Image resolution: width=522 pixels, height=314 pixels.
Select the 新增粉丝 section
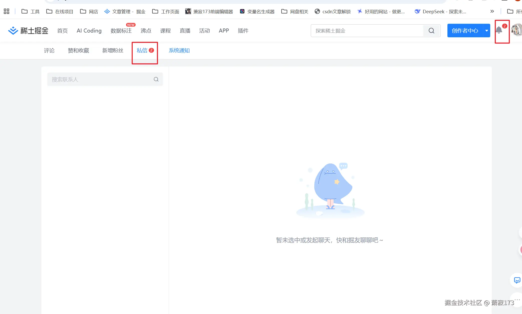tap(113, 50)
